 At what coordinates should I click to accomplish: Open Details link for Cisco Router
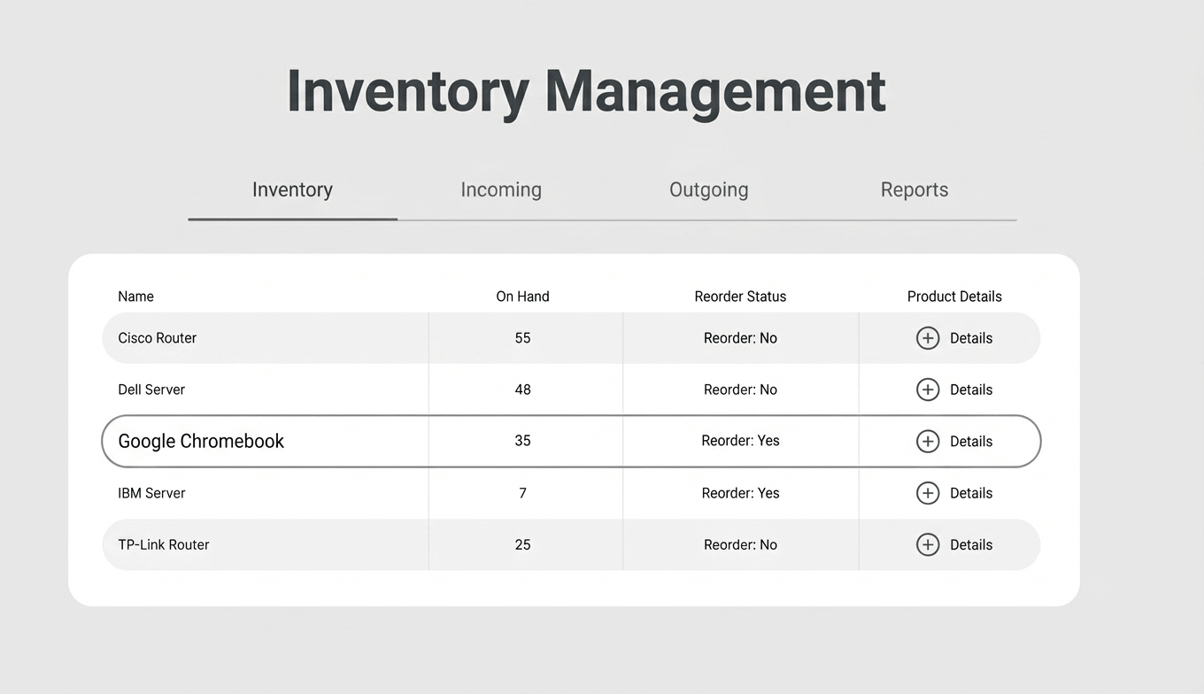[971, 338]
